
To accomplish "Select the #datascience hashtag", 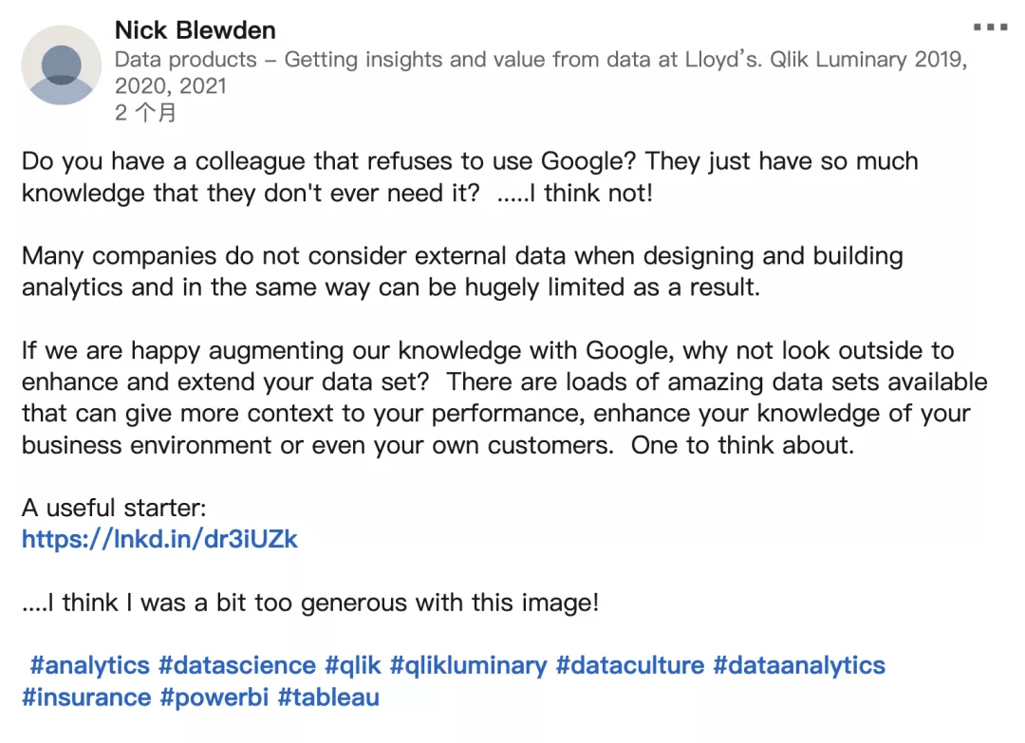I will (x=237, y=665).
